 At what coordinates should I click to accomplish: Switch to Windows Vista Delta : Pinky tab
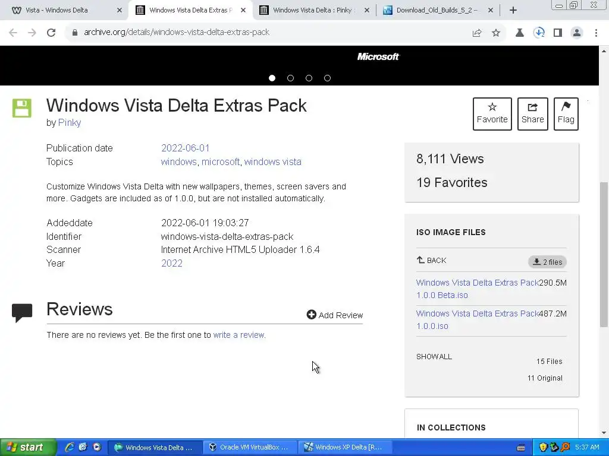coord(314,11)
